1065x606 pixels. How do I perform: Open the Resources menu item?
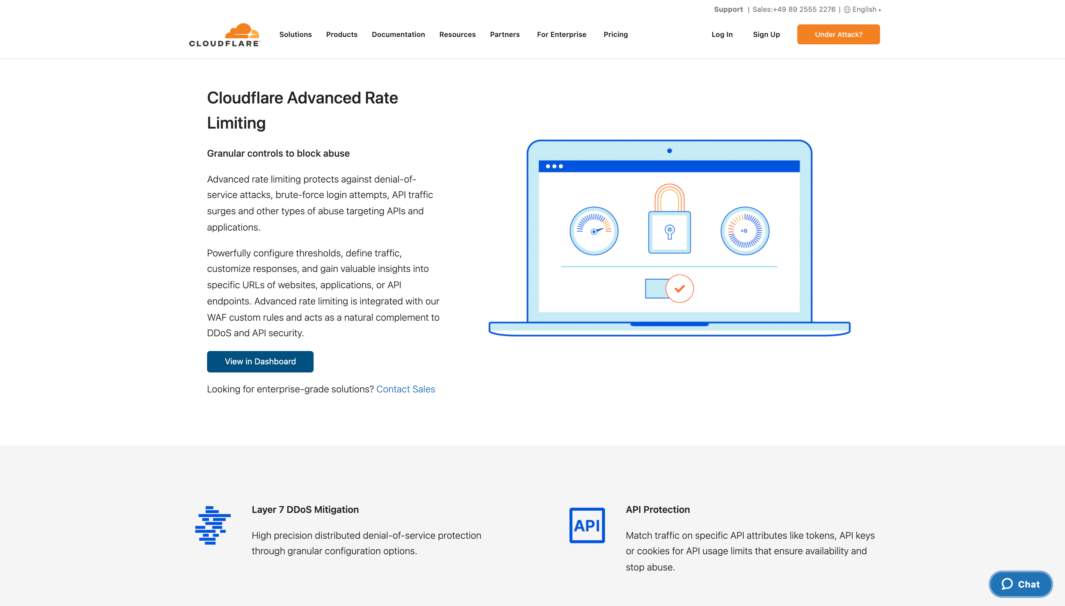[x=457, y=34]
